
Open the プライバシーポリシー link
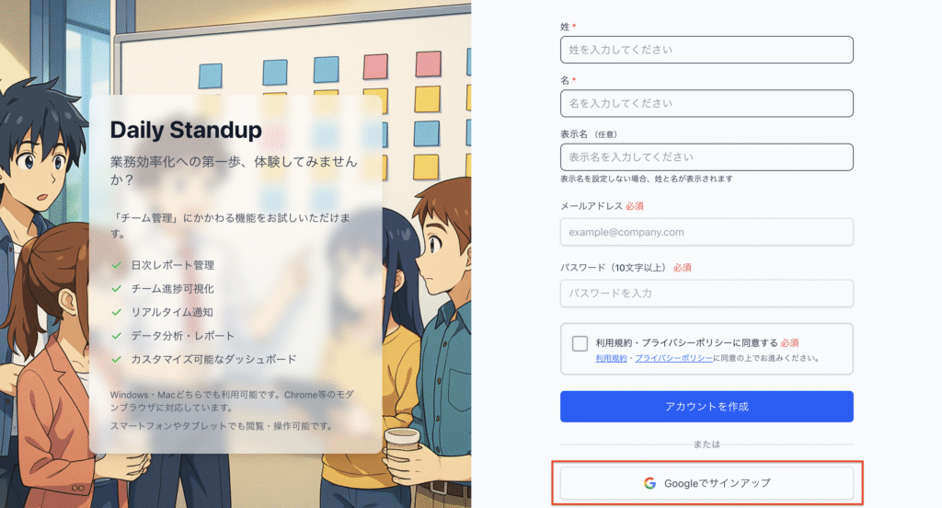point(673,358)
